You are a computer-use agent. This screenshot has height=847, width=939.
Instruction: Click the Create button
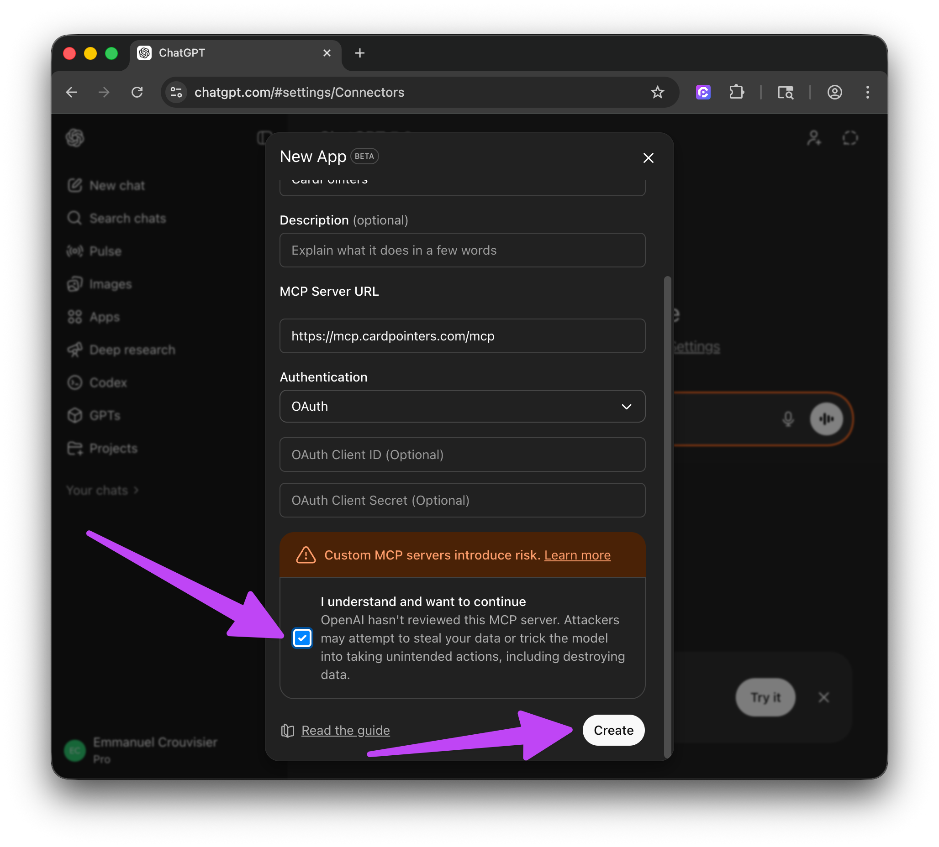click(x=613, y=730)
